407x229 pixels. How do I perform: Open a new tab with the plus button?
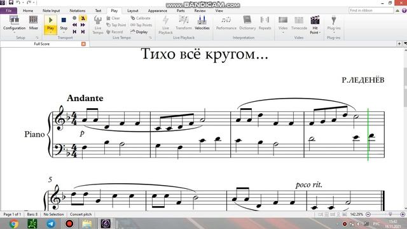click(399, 44)
